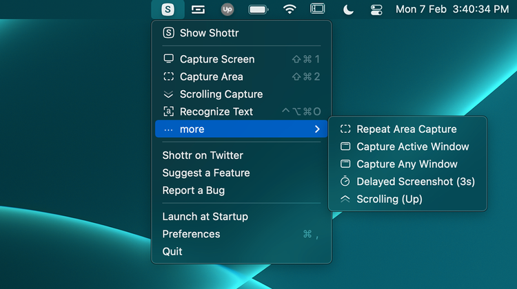Click the Recognize Text icon
This screenshot has height=289, width=517.
(x=168, y=111)
